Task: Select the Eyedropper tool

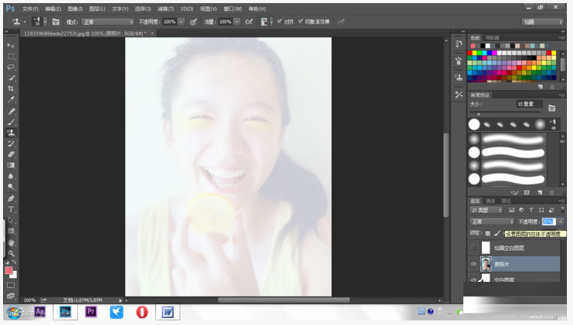Action: (x=11, y=100)
